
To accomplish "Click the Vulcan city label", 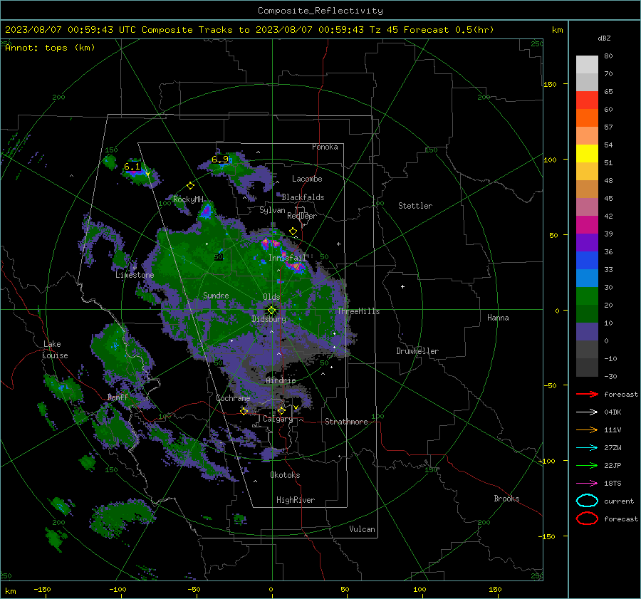I will point(363,529).
